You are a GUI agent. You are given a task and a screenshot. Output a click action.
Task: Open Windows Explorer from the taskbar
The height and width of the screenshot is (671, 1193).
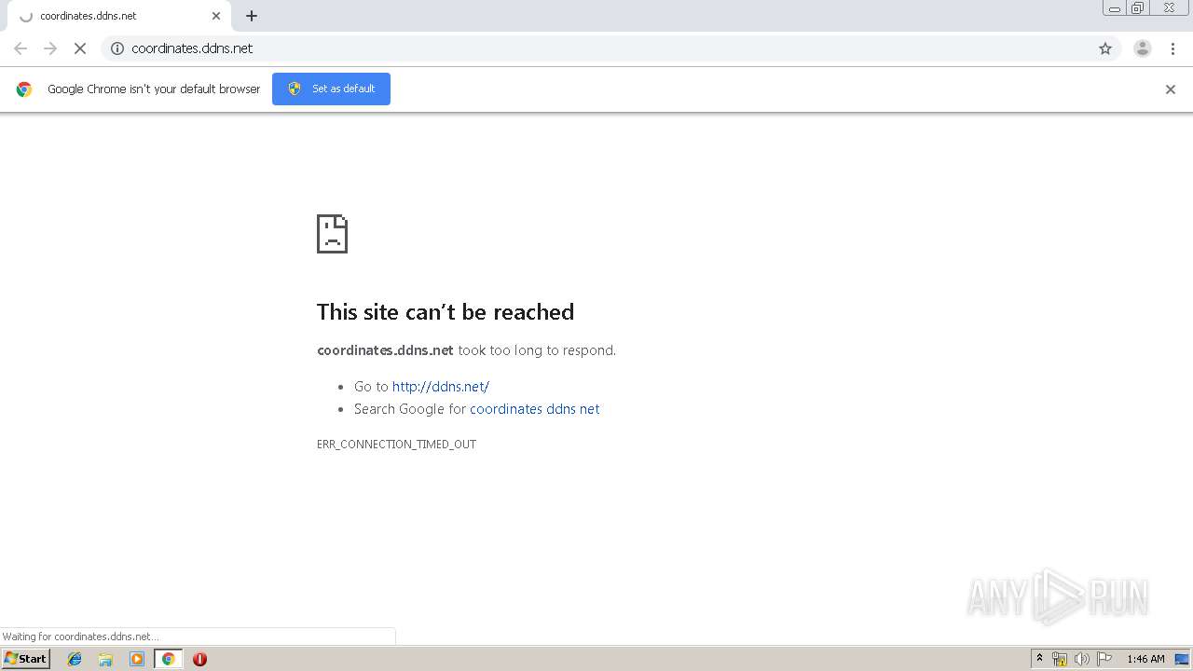point(105,659)
